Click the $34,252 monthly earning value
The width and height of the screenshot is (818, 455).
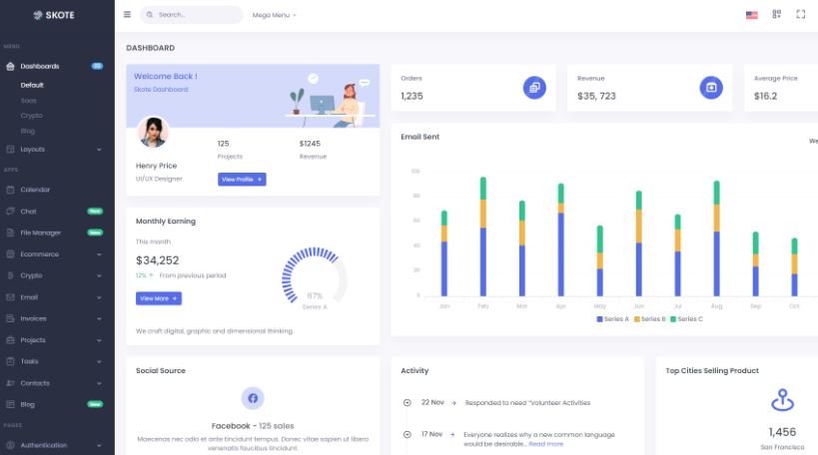[157, 260]
